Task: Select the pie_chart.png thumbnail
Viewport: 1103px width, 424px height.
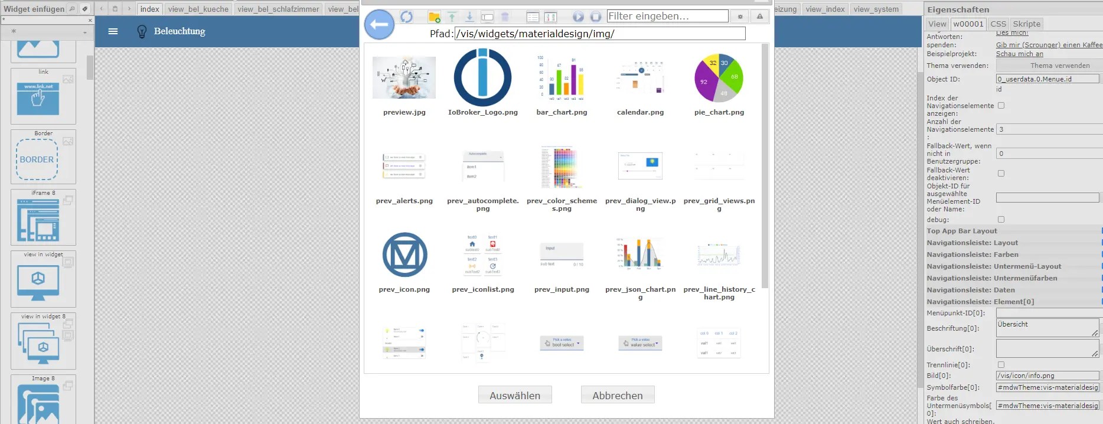Action: 719,77
